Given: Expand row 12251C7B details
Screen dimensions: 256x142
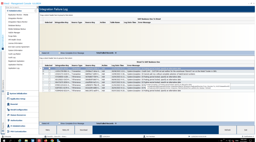Looking at the screenshot, I should click(x=43, y=71).
